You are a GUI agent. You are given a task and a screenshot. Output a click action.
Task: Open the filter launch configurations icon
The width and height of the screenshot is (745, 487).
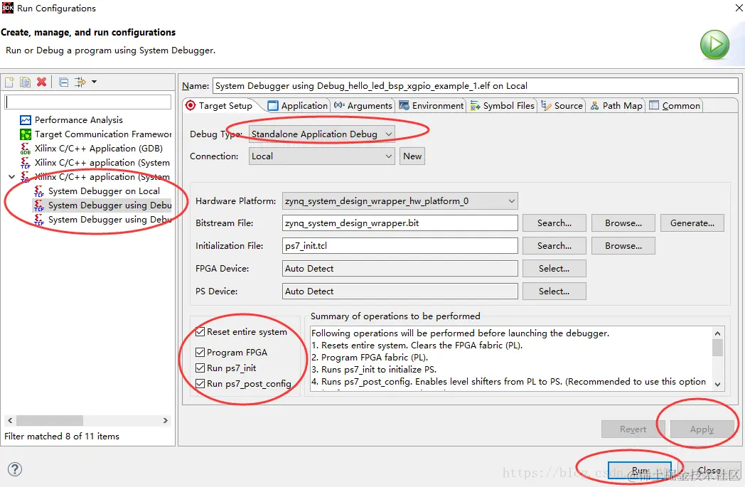80,82
